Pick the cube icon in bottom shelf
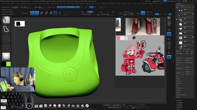The width and height of the screenshot is (197, 110). click(x=78, y=106)
